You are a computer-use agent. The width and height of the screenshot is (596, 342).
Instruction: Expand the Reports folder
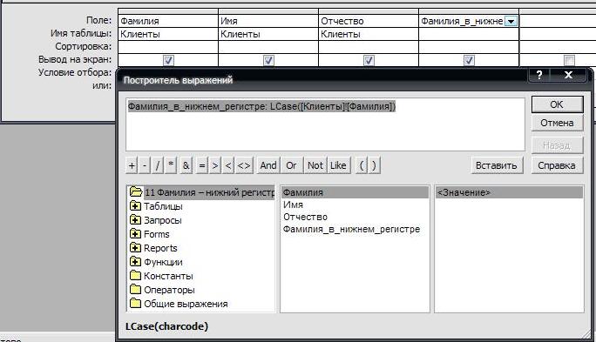135,248
